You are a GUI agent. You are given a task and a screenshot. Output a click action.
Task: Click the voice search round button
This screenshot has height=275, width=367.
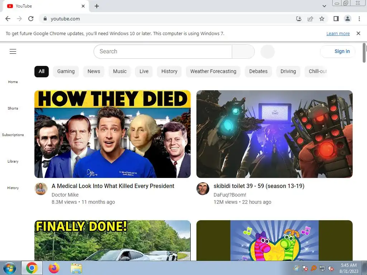click(267, 52)
